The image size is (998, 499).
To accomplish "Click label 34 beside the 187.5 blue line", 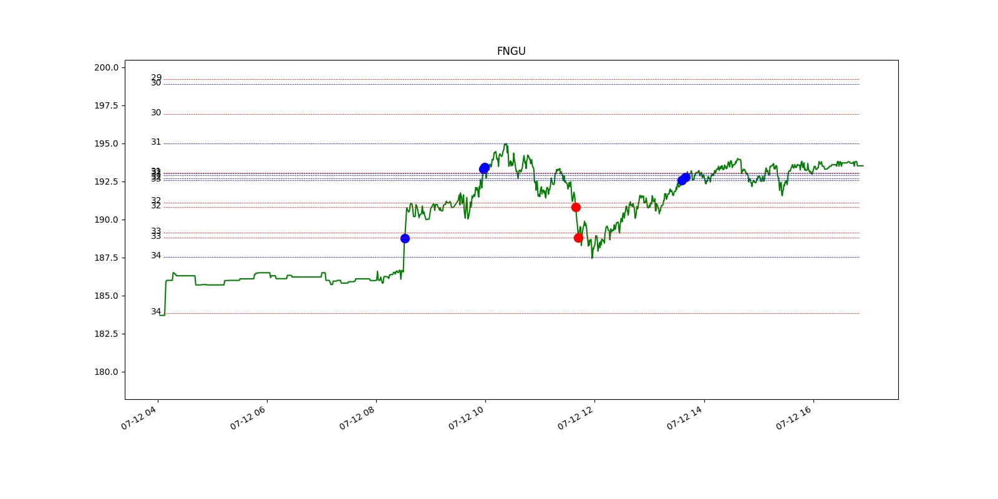I will 156,256.
